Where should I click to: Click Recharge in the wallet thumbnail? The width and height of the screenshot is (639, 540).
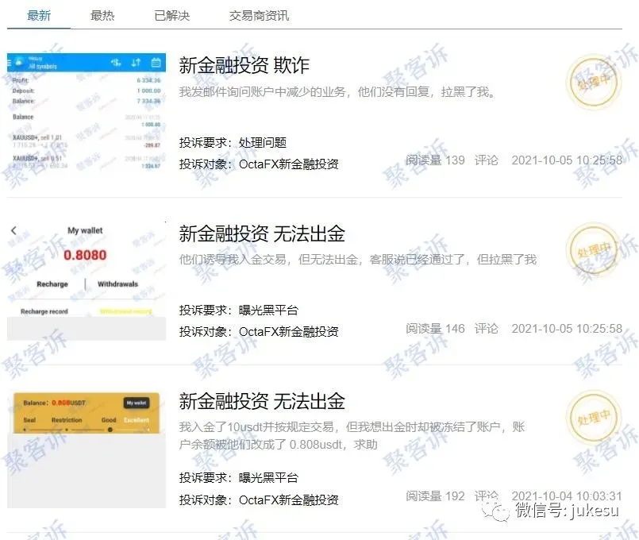pos(52,284)
